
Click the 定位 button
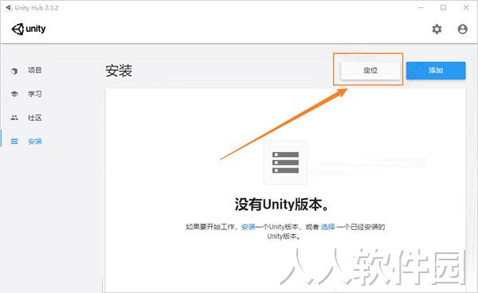pyautogui.click(x=370, y=70)
